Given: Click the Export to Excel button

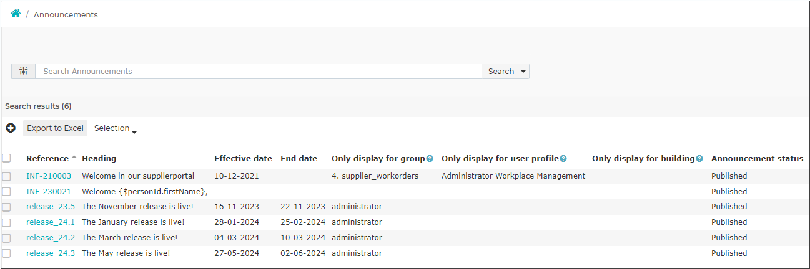Looking at the screenshot, I should coord(55,128).
